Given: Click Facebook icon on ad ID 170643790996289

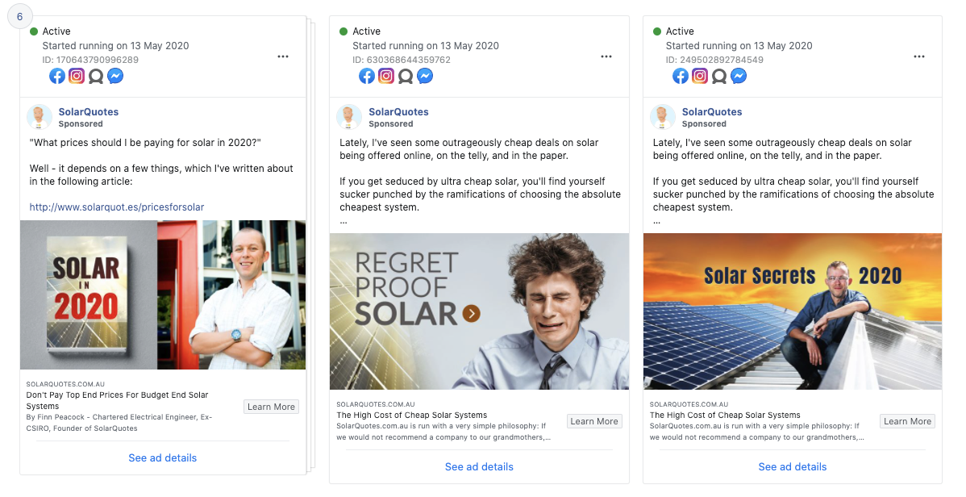Looking at the screenshot, I should [57, 76].
